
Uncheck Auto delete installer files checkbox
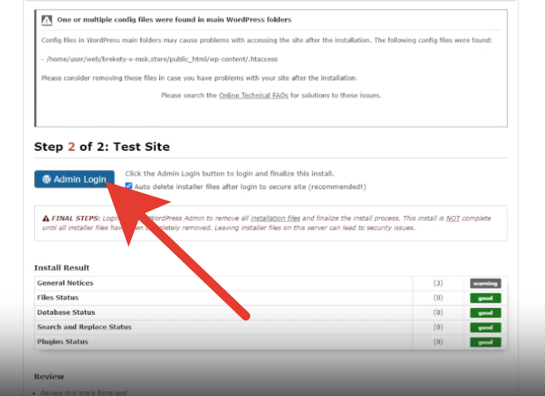[x=129, y=187]
